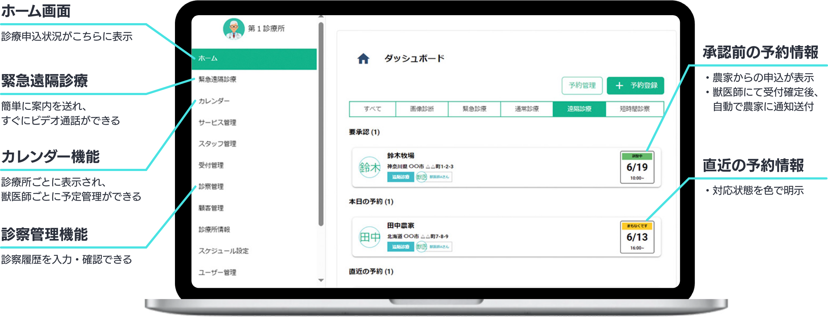Select 診察管理 in the side menu
The image size is (828, 329).
click(x=211, y=187)
